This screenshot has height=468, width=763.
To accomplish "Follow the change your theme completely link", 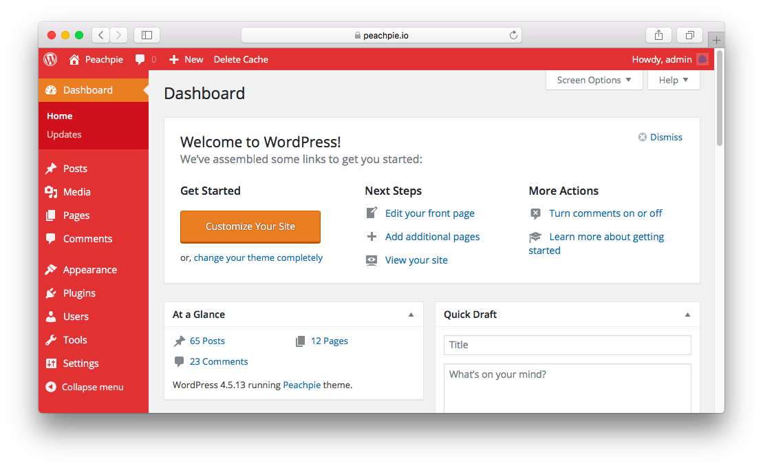I will coord(258,257).
